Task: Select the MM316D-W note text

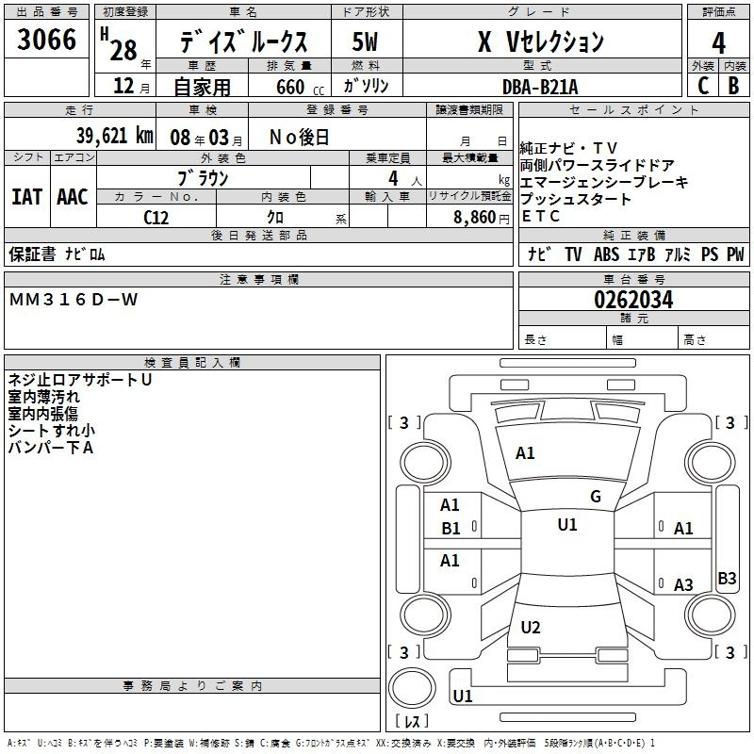Action: click(74, 299)
